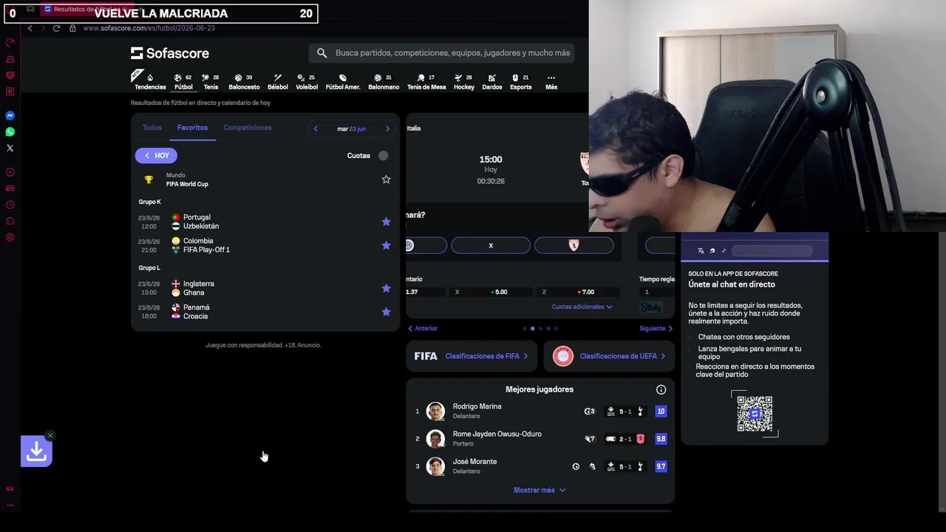Open the Tendencias sport category
Viewport: 946px width, 532px height.
(150, 81)
